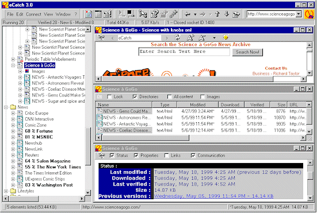Screen dimensions: 317x213
Task: Click the up arrow toolbar icon
Action: [x=217, y=14]
